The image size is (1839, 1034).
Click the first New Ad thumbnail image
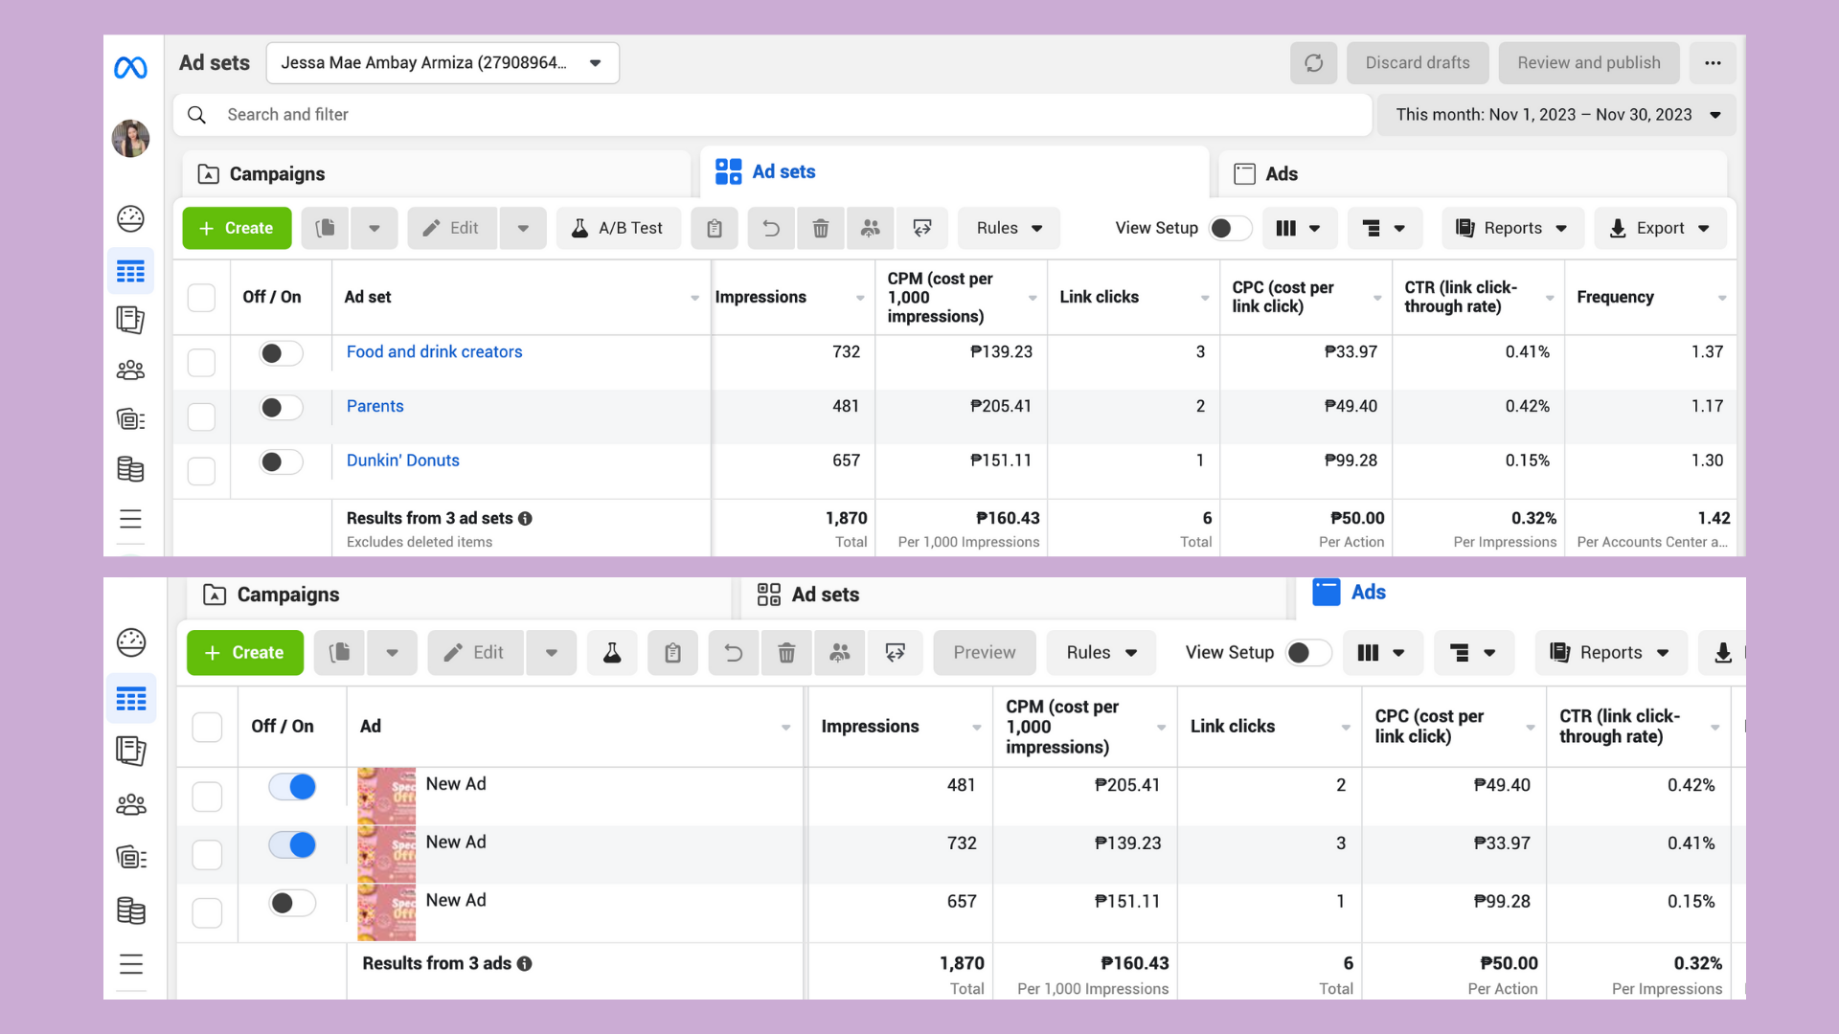click(x=387, y=796)
